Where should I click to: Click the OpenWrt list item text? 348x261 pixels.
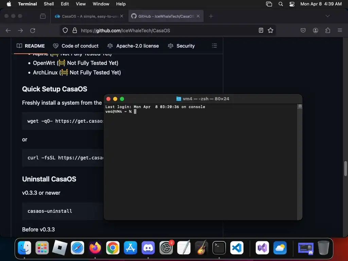tap(75, 63)
